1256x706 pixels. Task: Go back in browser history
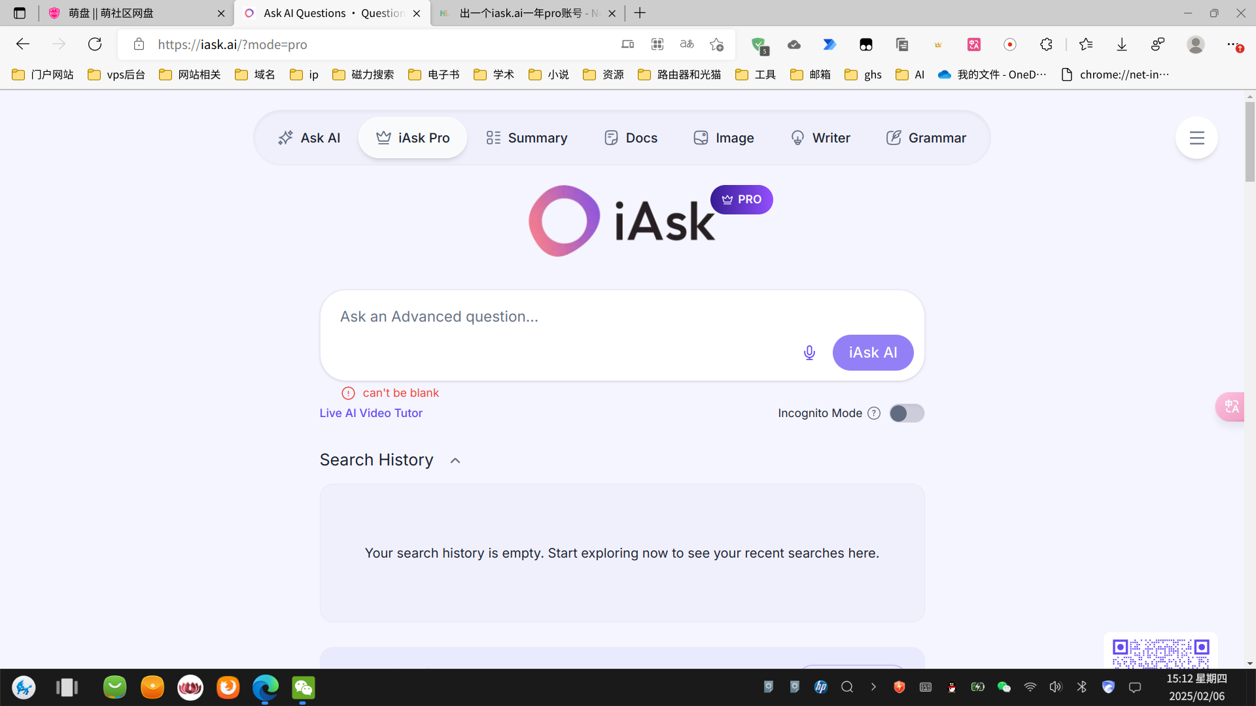[23, 44]
